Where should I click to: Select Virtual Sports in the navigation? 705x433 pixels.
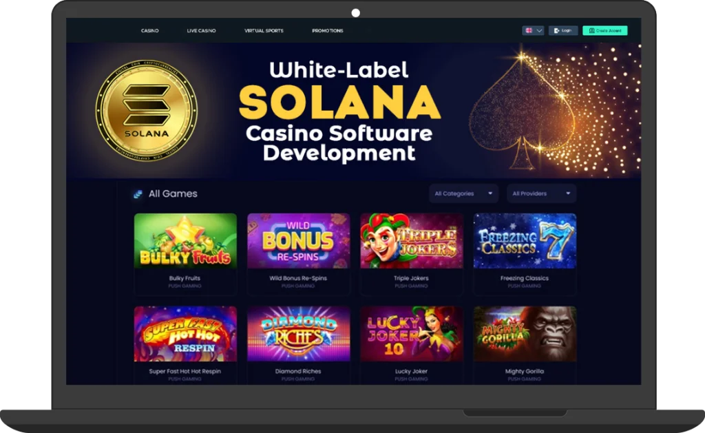pyautogui.click(x=264, y=30)
